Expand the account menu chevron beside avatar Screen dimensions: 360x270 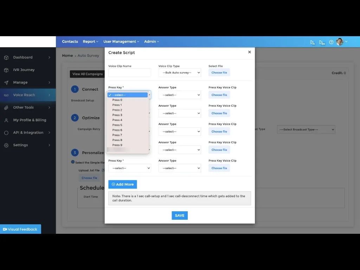(346, 41)
